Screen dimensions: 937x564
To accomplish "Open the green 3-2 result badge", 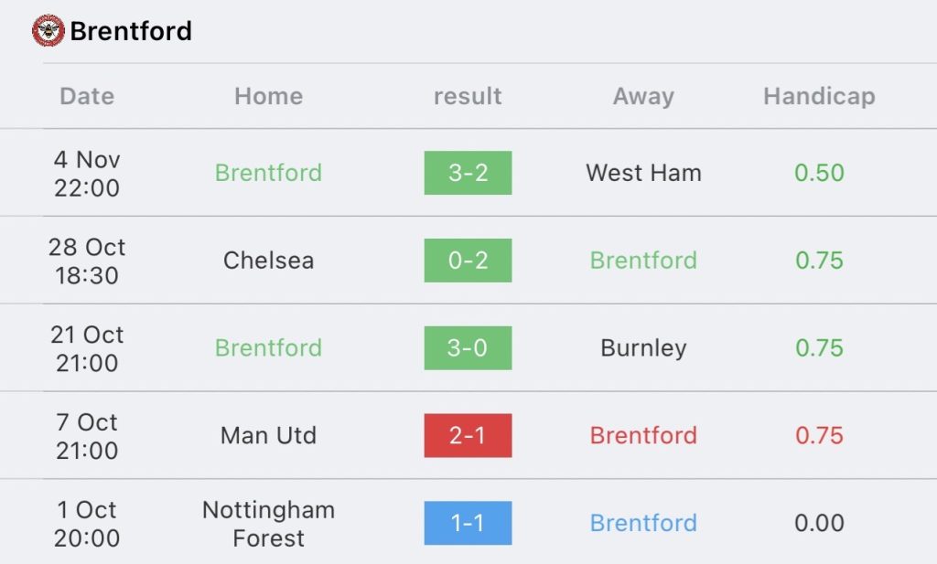I will [468, 173].
